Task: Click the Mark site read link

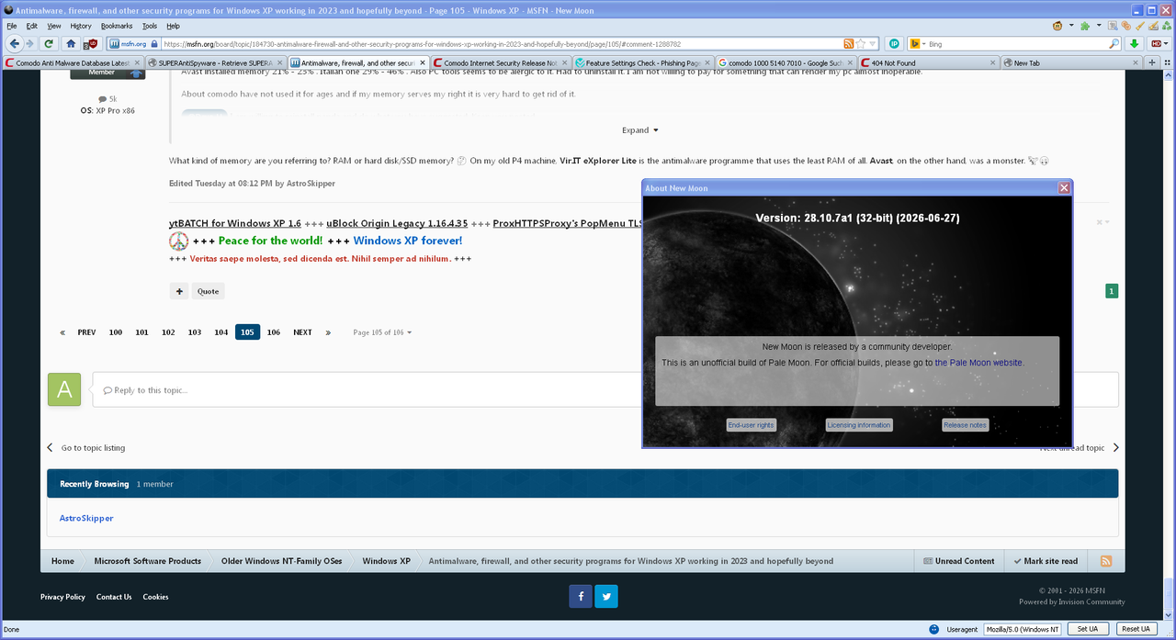Action: (1046, 561)
